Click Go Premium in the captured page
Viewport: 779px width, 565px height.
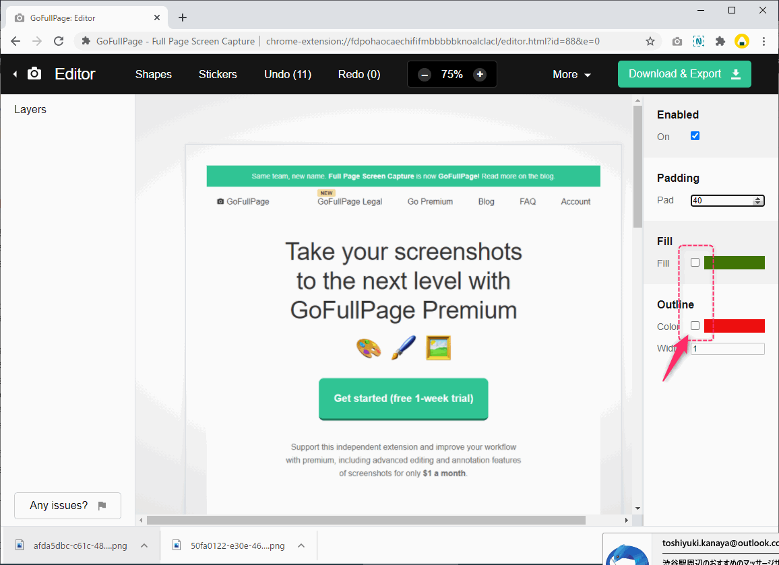(430, 201)
